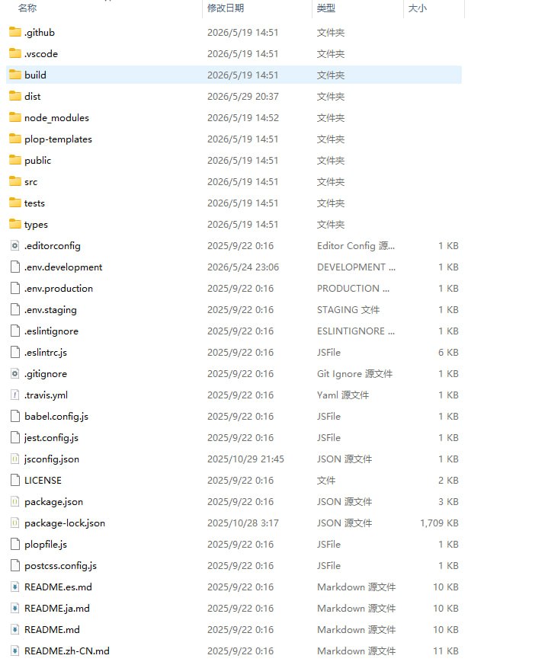Select the .env.development file name
548x665 pixels.
click(63, 267)
